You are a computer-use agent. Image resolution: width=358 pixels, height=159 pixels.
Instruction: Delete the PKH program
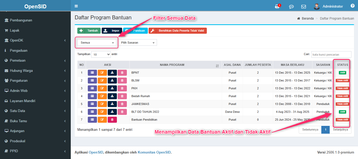click(x=122, y=88)
